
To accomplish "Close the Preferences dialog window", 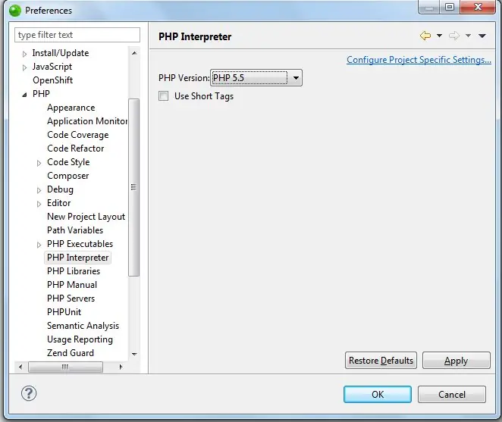I will [x=478, y=7].
